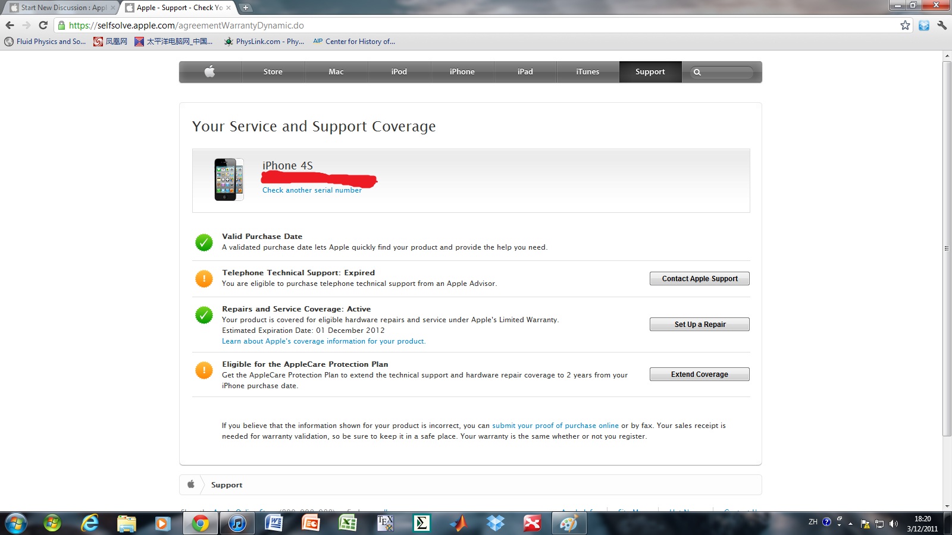Open Windows Explorer folder from the taskbar
This screenshot has width=952, height=535.
[127, 523]
